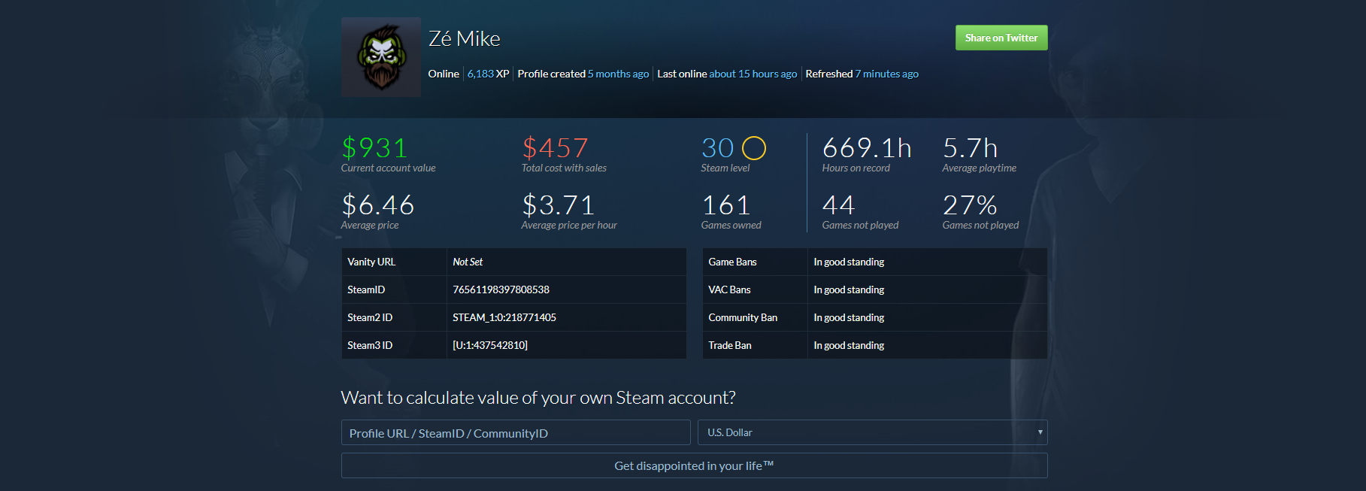1366x491 pixels.
Task: Click the Vanity URL row label
Action: (x=371, y=262)
